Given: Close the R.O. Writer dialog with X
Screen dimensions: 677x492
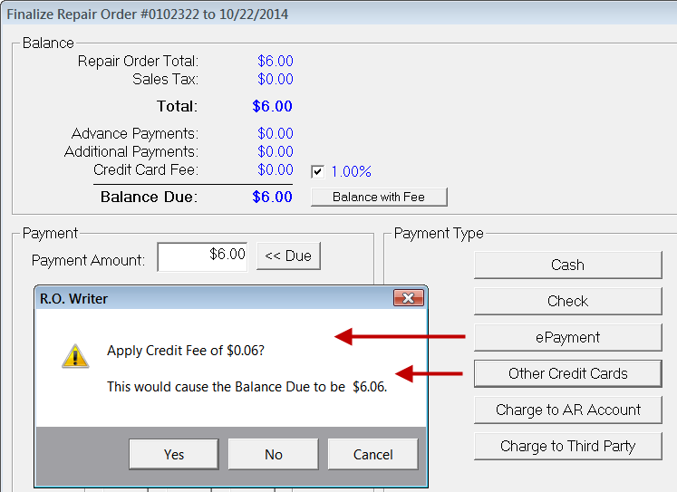Looking at the screenshot, I should coord(407,298).
